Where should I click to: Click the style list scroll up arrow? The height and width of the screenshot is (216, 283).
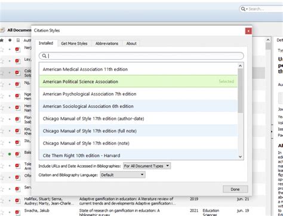tap(240, 66)
